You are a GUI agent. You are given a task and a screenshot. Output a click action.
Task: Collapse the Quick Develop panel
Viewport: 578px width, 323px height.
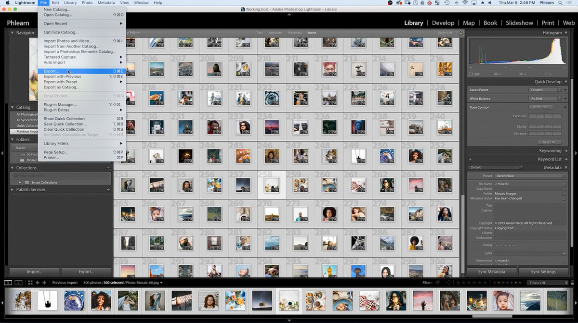point(565,81)
